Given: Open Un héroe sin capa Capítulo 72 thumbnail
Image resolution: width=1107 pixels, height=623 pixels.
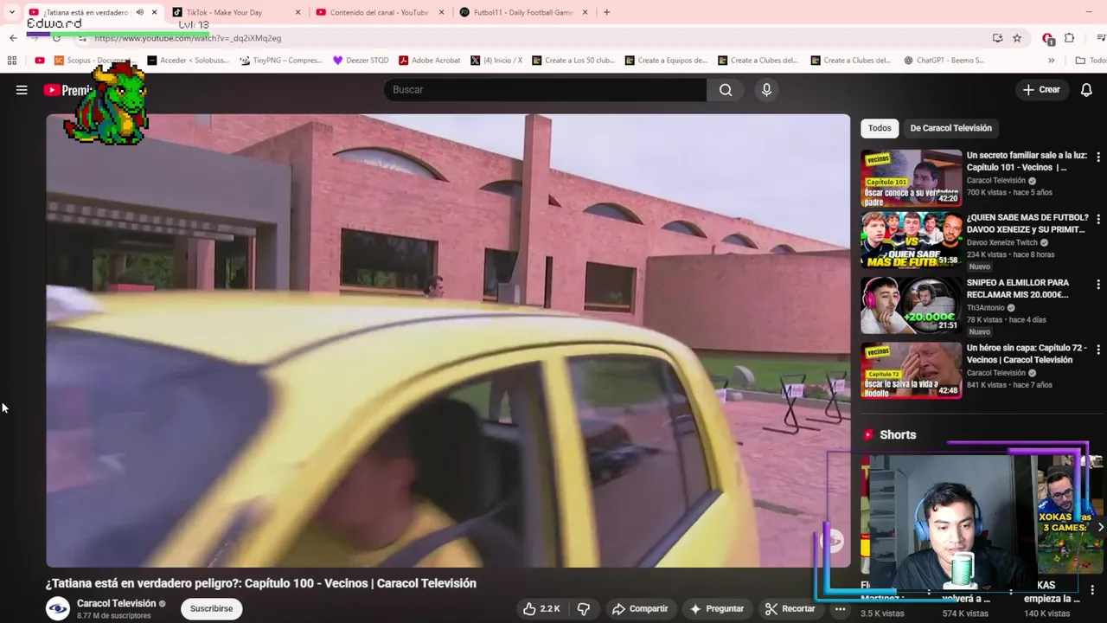Looking at the screenshot, I should (x=911, y=369).
